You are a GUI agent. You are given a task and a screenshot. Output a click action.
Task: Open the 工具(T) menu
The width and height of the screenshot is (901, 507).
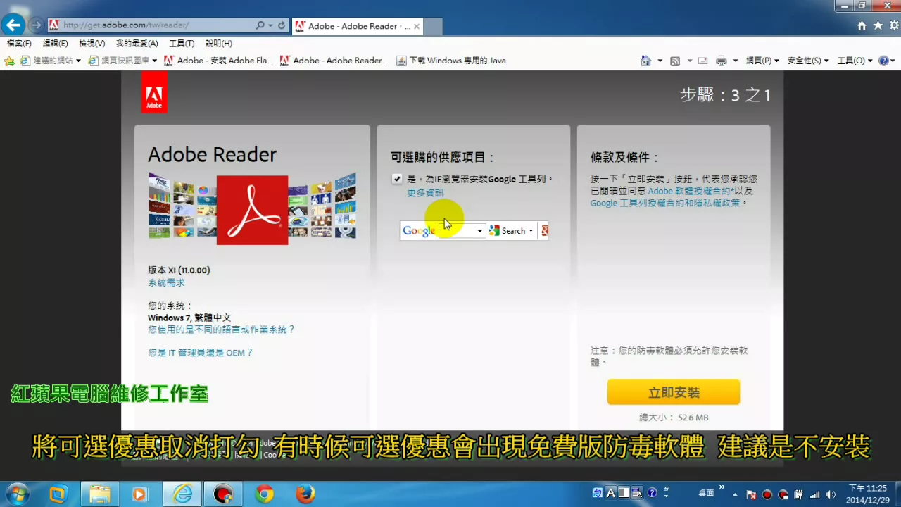182,44
